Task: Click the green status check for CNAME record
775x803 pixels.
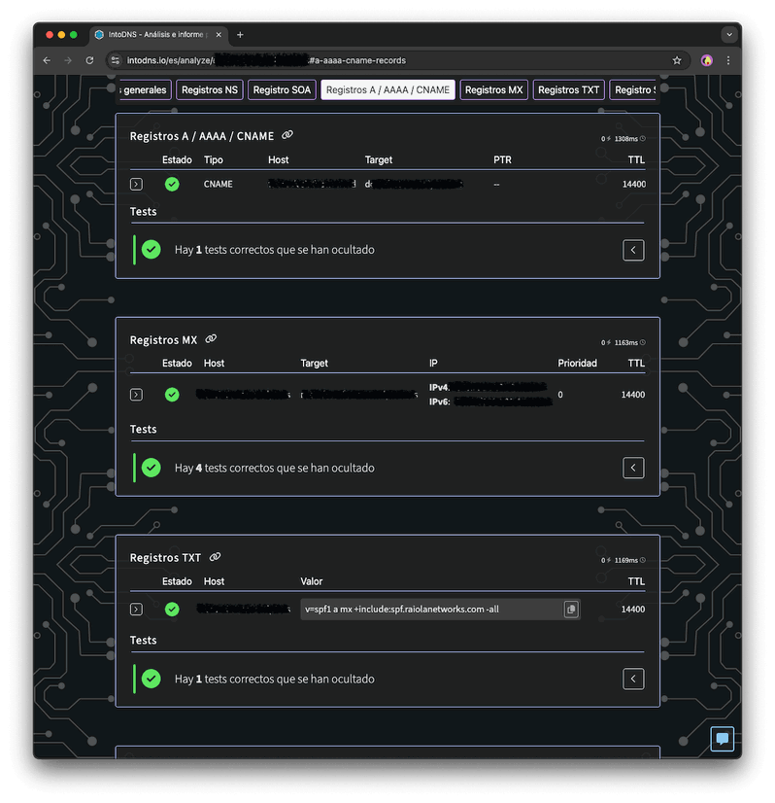Action: pos(172,185)
